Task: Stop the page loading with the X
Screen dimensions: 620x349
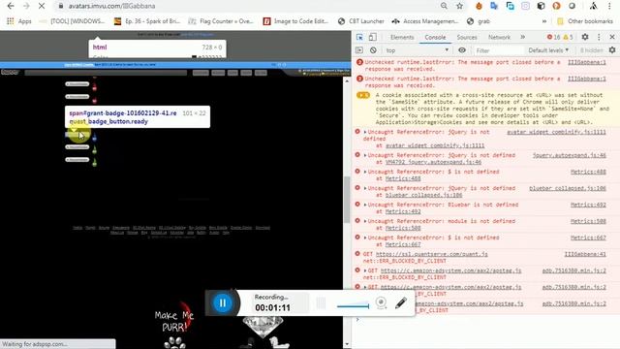Action: pos(41,6)
